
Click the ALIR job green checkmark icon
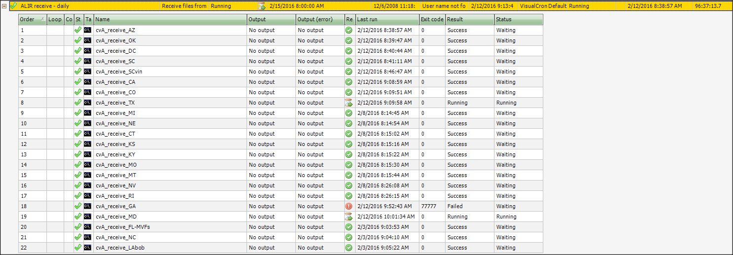click(x=13, y=6)
